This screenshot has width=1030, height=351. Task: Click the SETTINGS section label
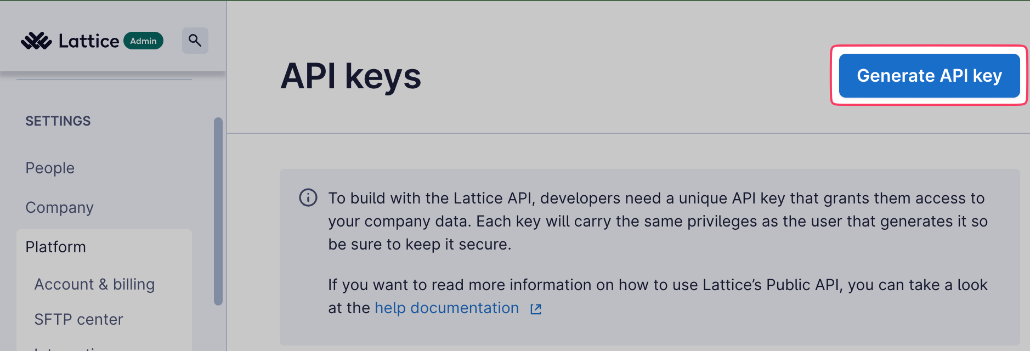(x=58, y=121)
